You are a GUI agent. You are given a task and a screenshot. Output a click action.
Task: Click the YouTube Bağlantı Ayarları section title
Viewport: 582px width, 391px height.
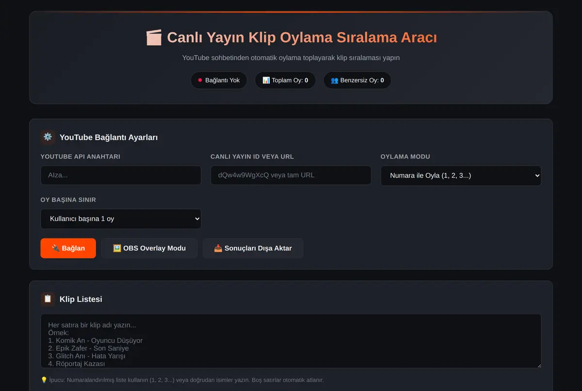tap(109, 137)
